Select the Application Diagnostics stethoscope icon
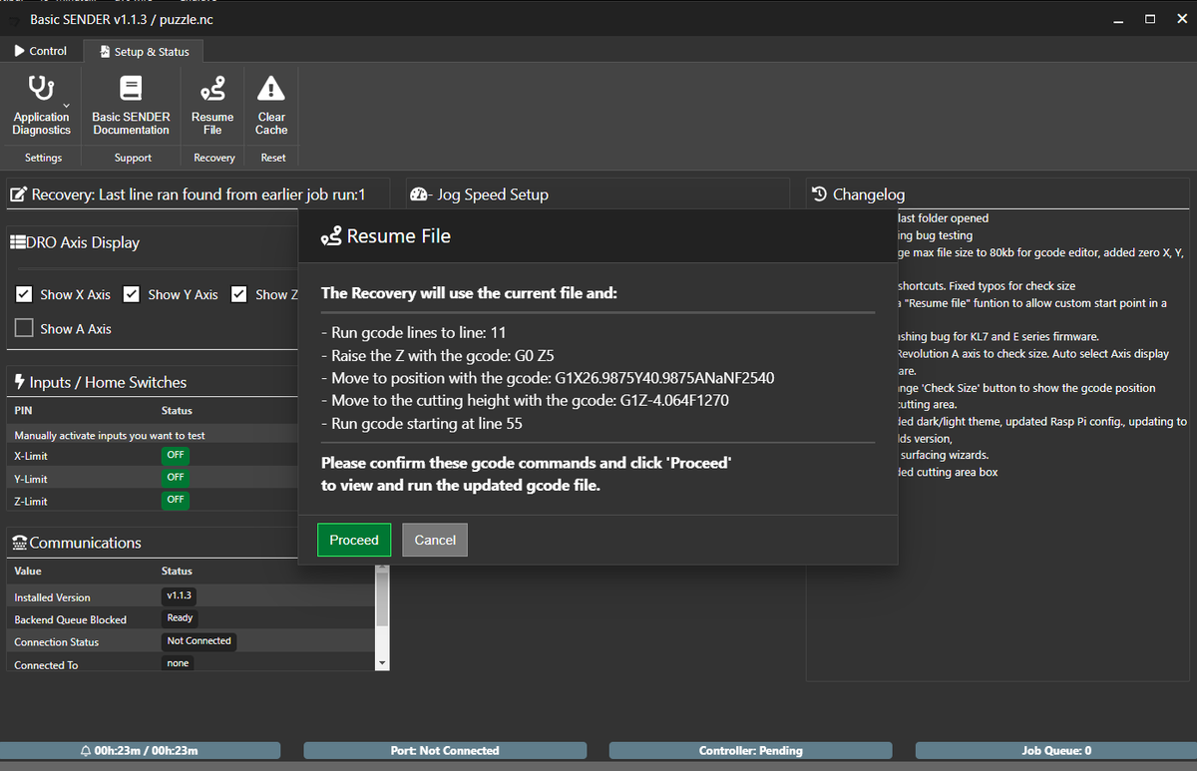 tap(41, 89)
